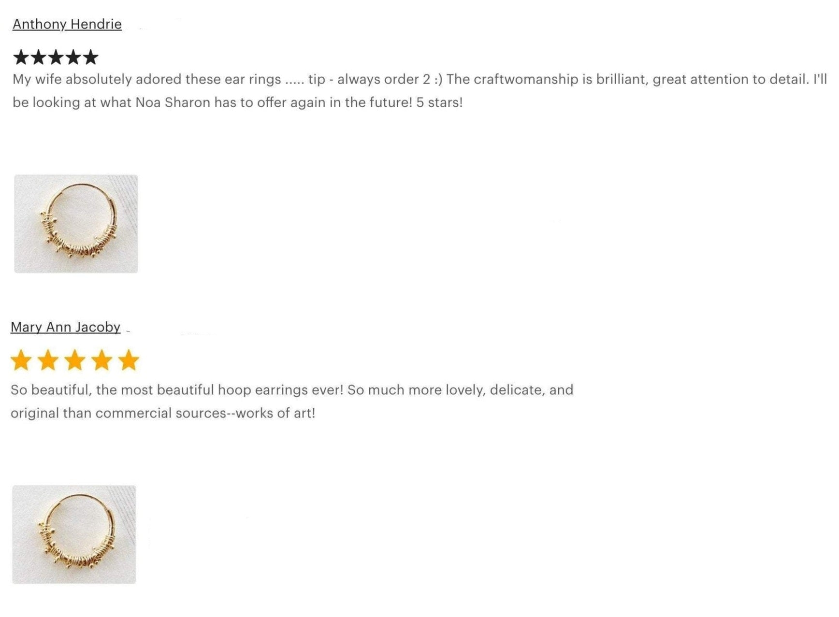Click fourth black star in Anthony's rating

point(73,57)
